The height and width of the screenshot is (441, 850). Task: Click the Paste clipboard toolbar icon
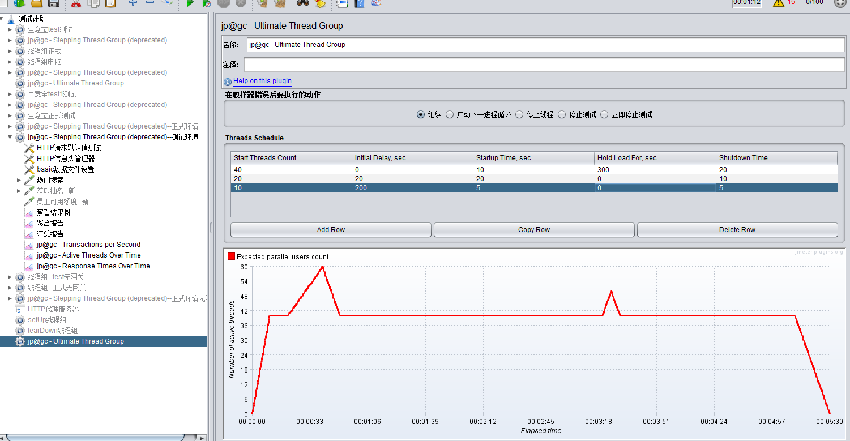click(110, 3)
